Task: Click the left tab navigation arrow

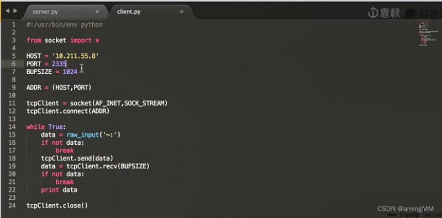Action: point(7,11)
